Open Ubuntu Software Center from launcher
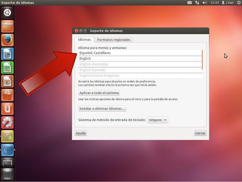Viewport: 242px width, 182px height. [x=7, y=95]
